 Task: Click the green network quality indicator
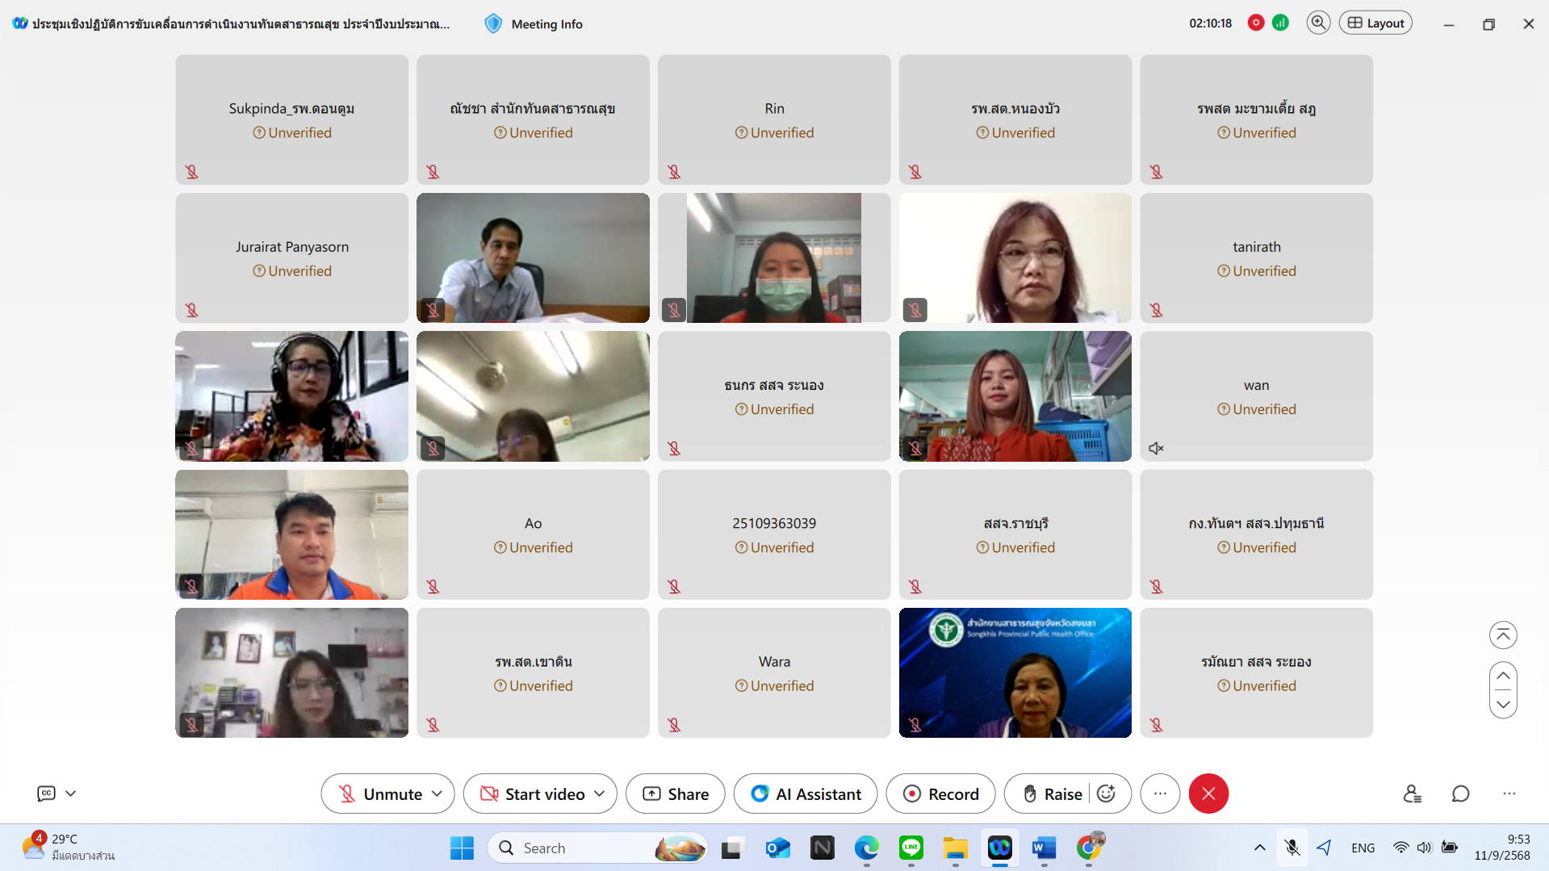1280,23
